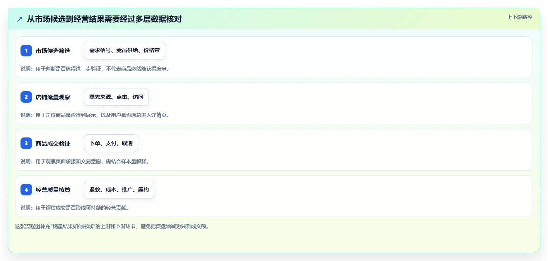
Task: Click the 上下游路径 label in the header
Action: 519,17
